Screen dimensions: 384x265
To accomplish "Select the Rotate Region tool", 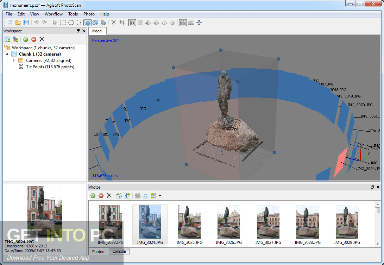I will tap(95, 23).
